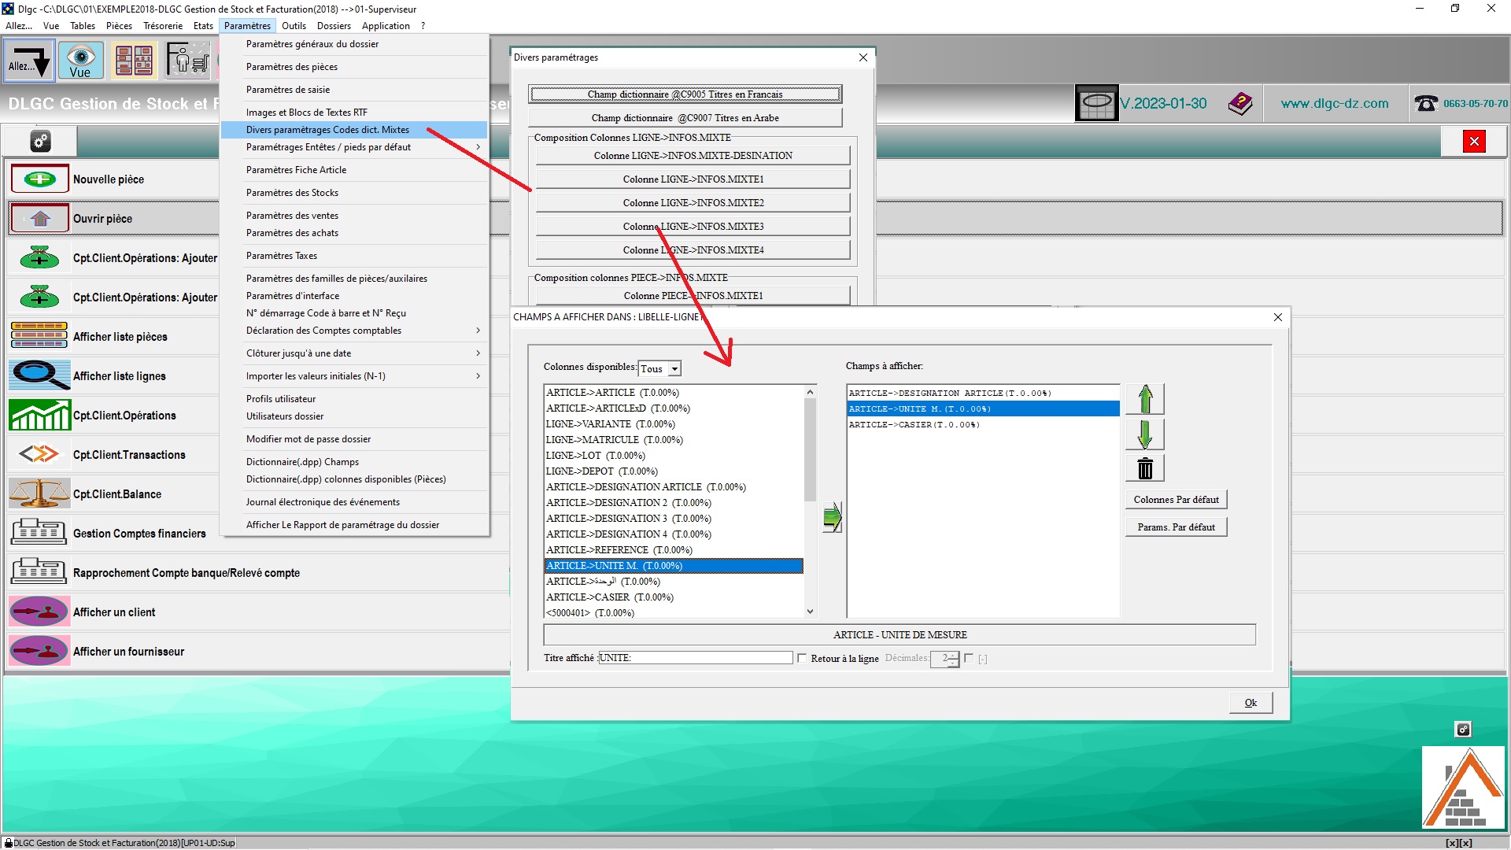Toggle the Retour à la ligne checkbox

[x=802, y=658]
